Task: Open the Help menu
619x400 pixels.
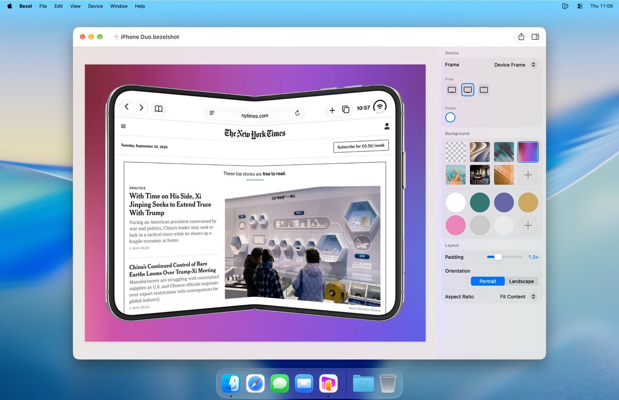Action: [x=140, y=6]
